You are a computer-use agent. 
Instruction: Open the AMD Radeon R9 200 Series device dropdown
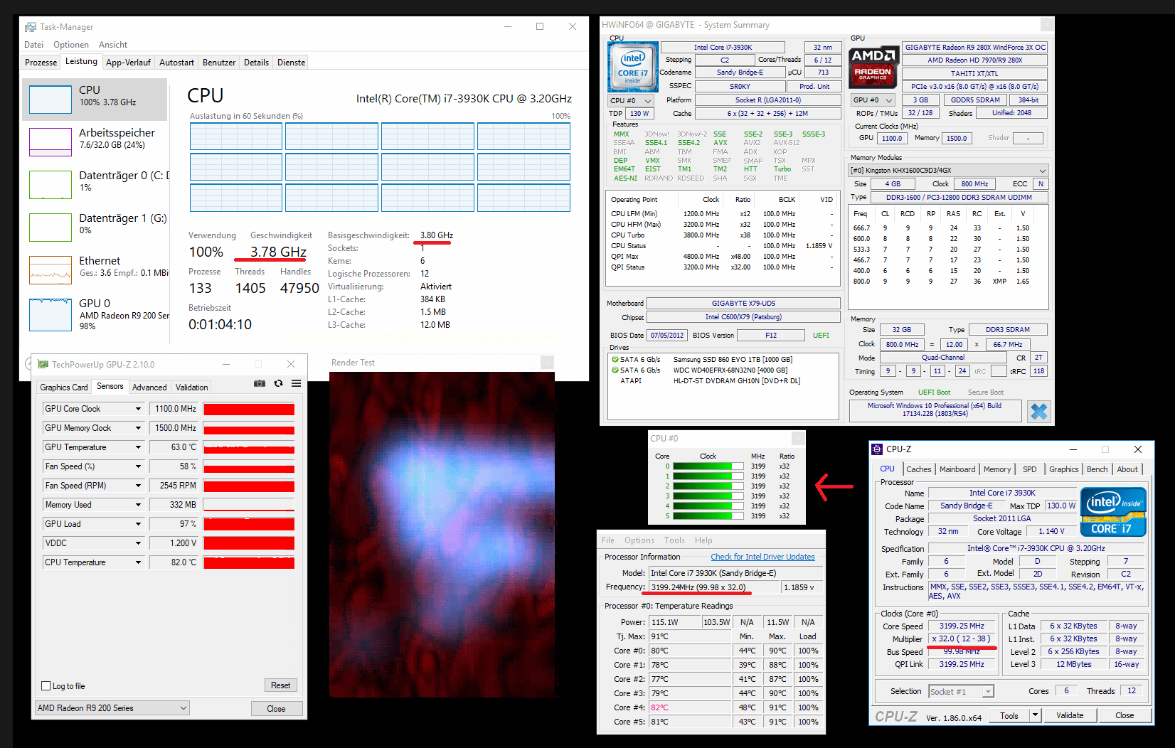coord(113,708)
